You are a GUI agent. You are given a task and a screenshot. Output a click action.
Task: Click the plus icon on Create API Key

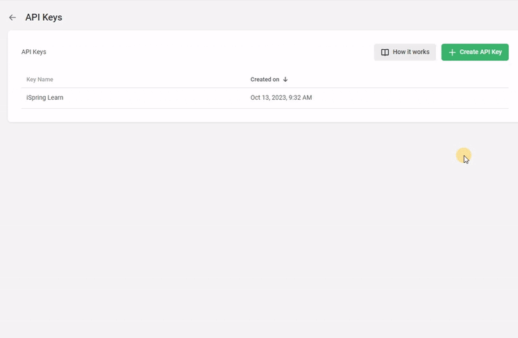pos(452,53)
